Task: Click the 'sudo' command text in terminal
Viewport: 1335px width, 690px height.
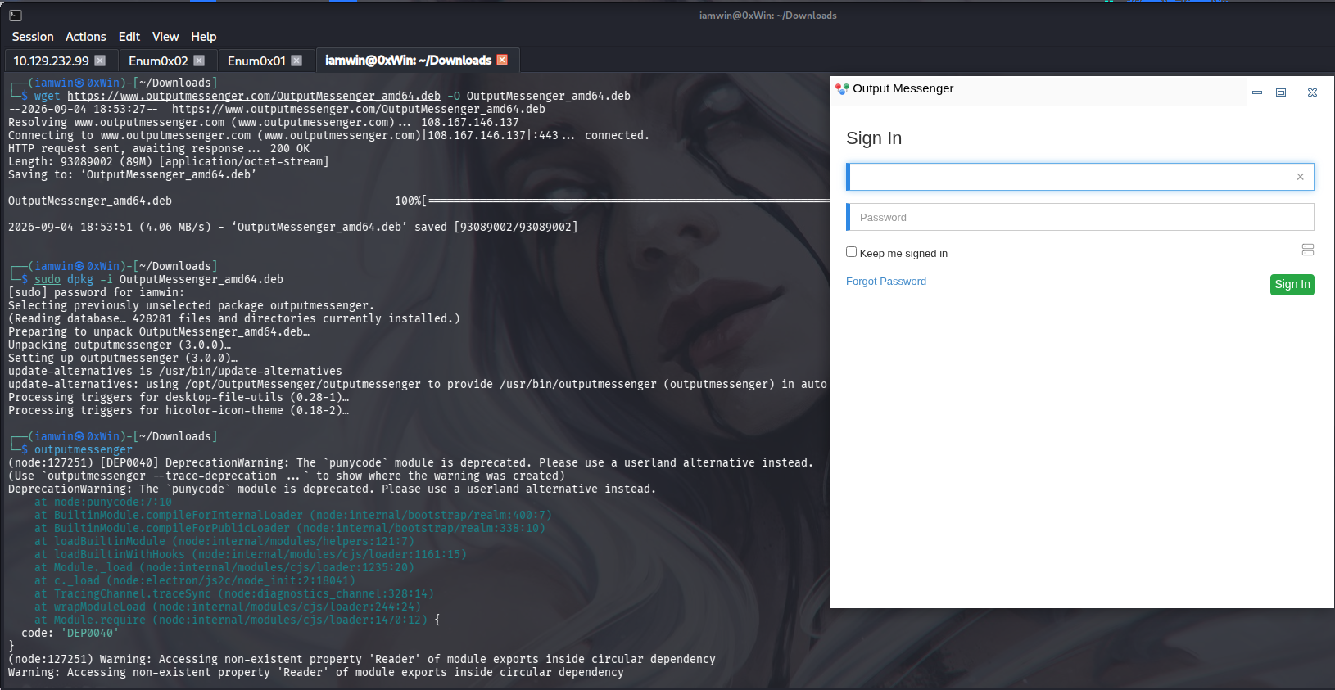Action: (x=48, y=279)
